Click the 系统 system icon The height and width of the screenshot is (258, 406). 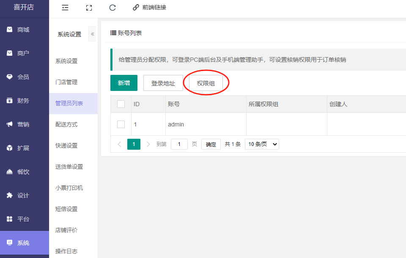10,243
